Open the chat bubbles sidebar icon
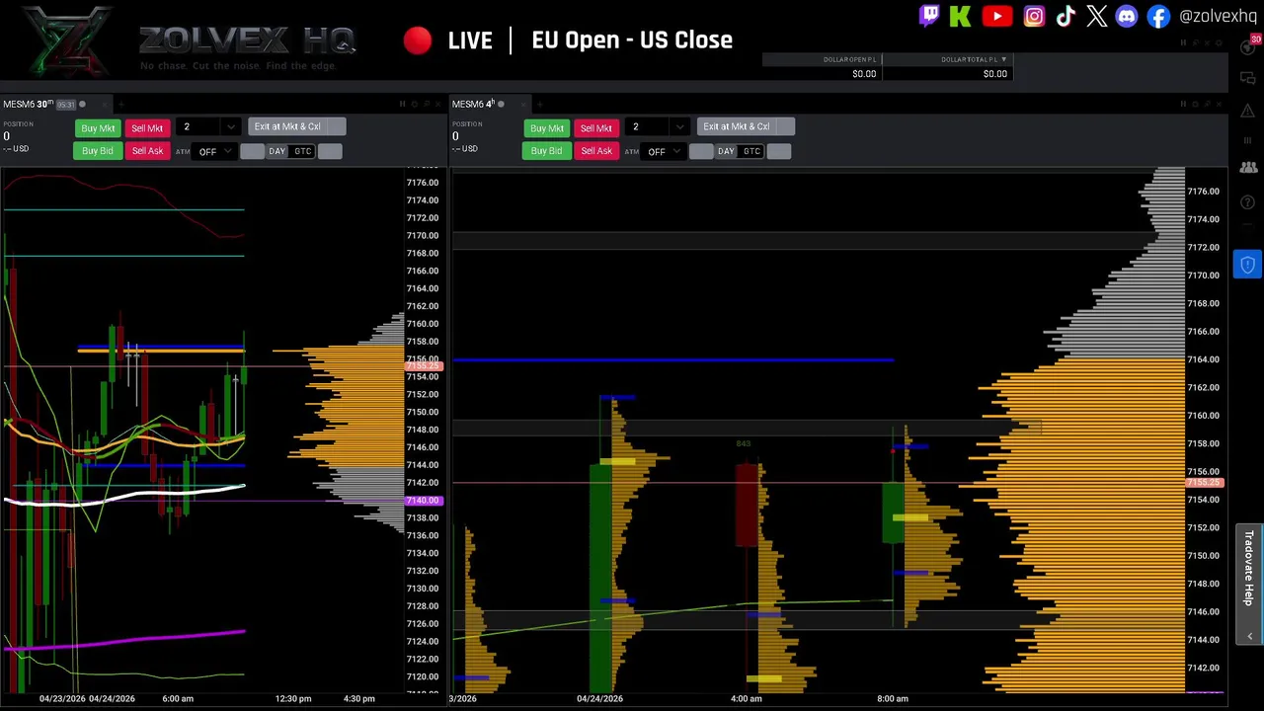This screenshot has width=1264, height=711. click(x=1248, y=78)
